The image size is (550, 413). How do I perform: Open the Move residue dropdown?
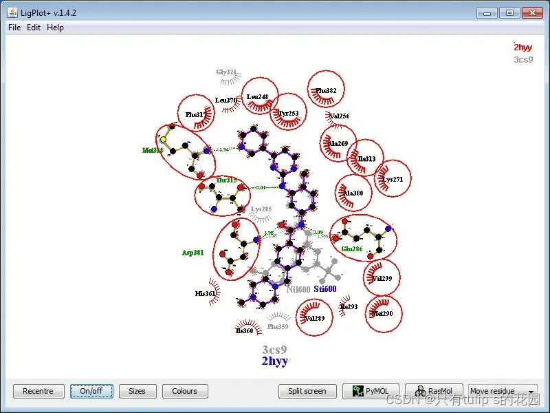(x=500, y=391)
